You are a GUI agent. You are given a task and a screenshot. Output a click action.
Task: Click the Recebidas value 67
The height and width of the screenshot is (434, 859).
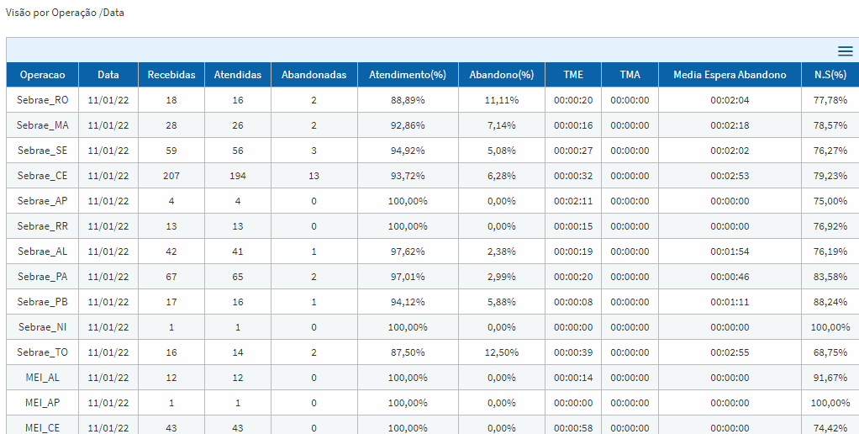[x=171, y=277]
